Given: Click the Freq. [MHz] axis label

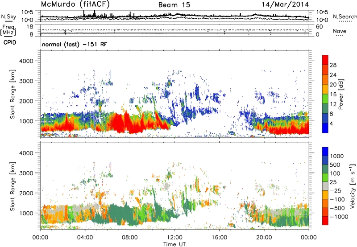Looking at the screenshot, I should coord(8,30).
